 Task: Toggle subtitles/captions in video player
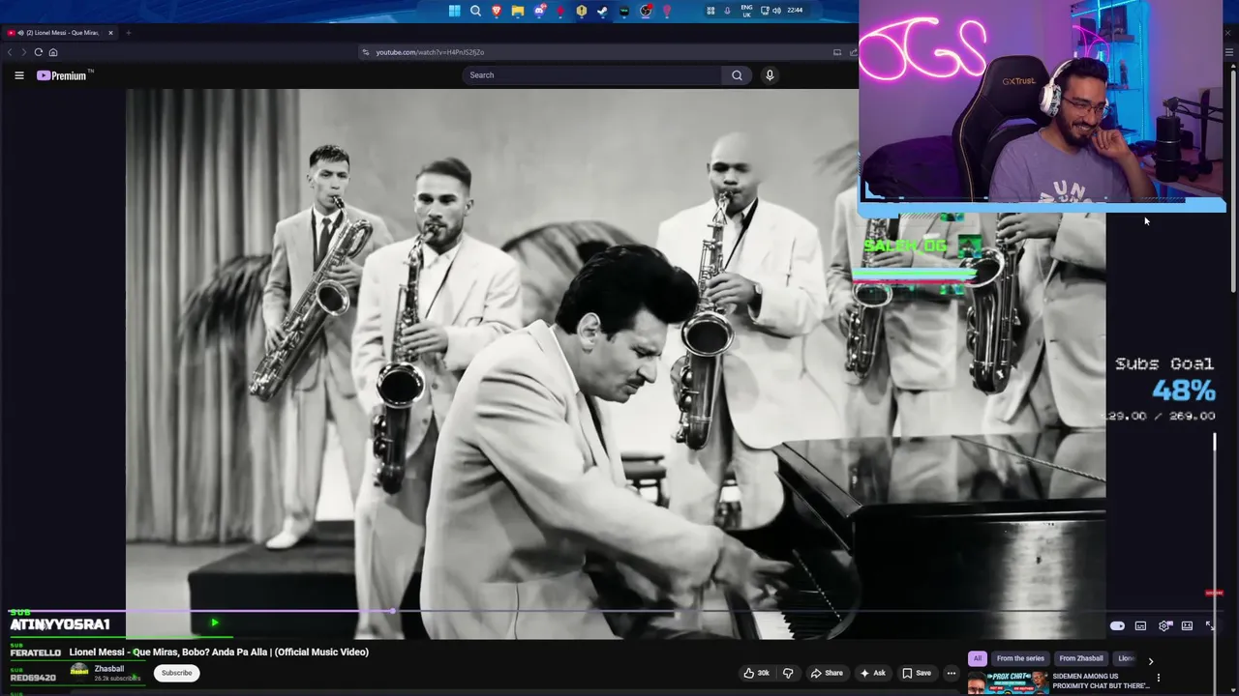[x=1140, y=626]
